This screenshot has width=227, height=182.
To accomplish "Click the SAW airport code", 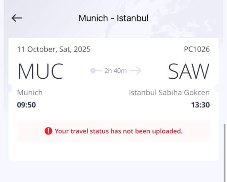I will coord(189,71).
